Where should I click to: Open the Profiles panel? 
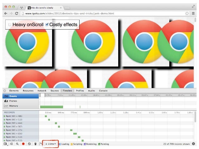pos(80,91)
